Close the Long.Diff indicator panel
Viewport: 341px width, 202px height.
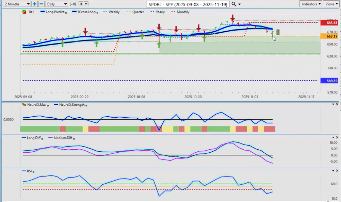point(338,137)
